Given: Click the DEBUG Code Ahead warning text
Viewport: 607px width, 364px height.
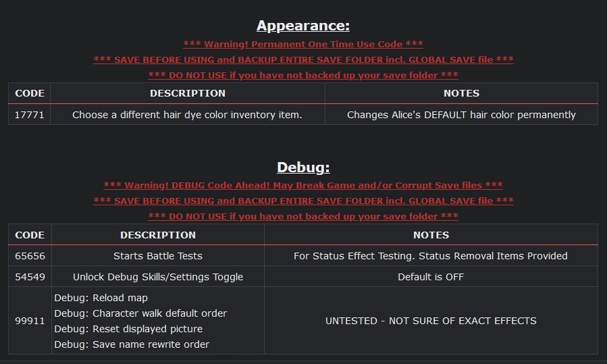Looking at the screenshot, I should coord(303,185).
